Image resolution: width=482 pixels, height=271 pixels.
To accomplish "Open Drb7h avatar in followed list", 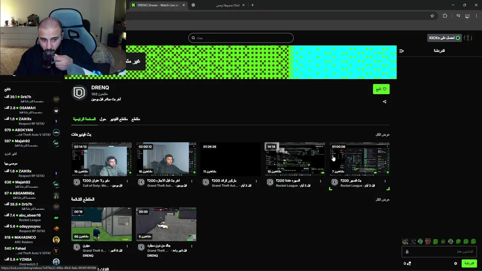I will [56, 99].
